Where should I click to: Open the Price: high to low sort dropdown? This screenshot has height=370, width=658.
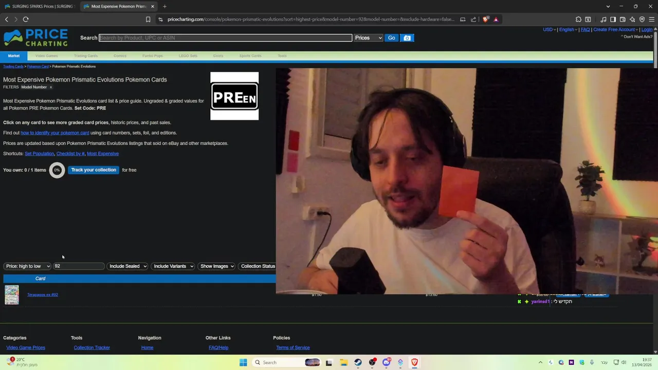27,266
